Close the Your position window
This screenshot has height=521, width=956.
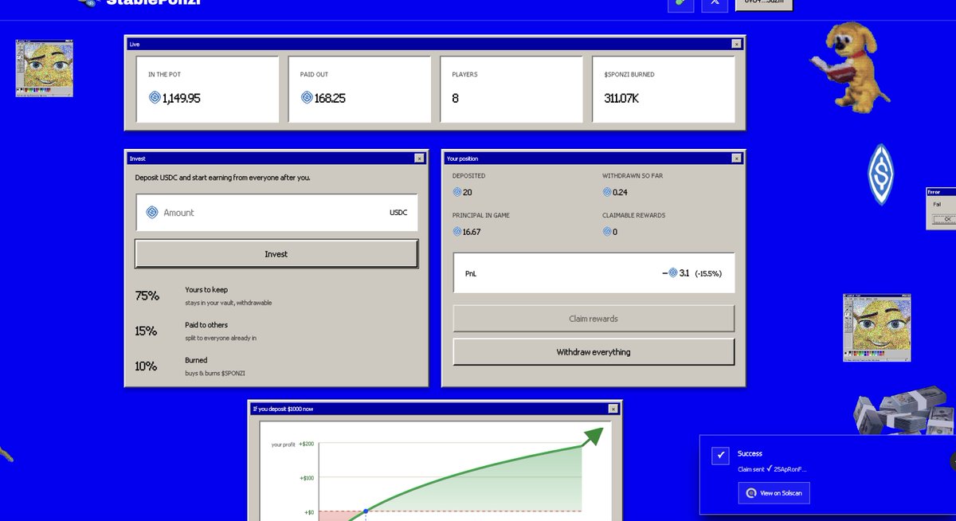pos(737,159)
